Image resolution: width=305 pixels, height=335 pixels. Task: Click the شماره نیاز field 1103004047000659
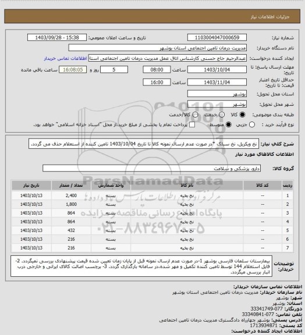(217, 37)
